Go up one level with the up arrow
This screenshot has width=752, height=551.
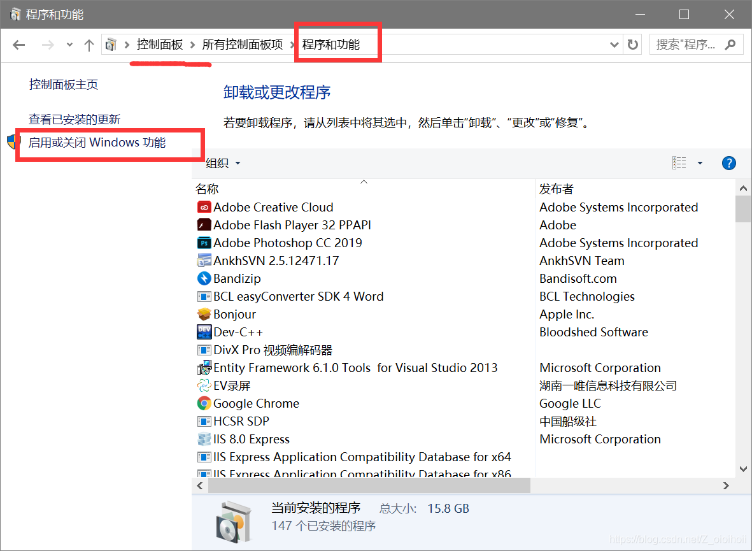click(89, 45)
